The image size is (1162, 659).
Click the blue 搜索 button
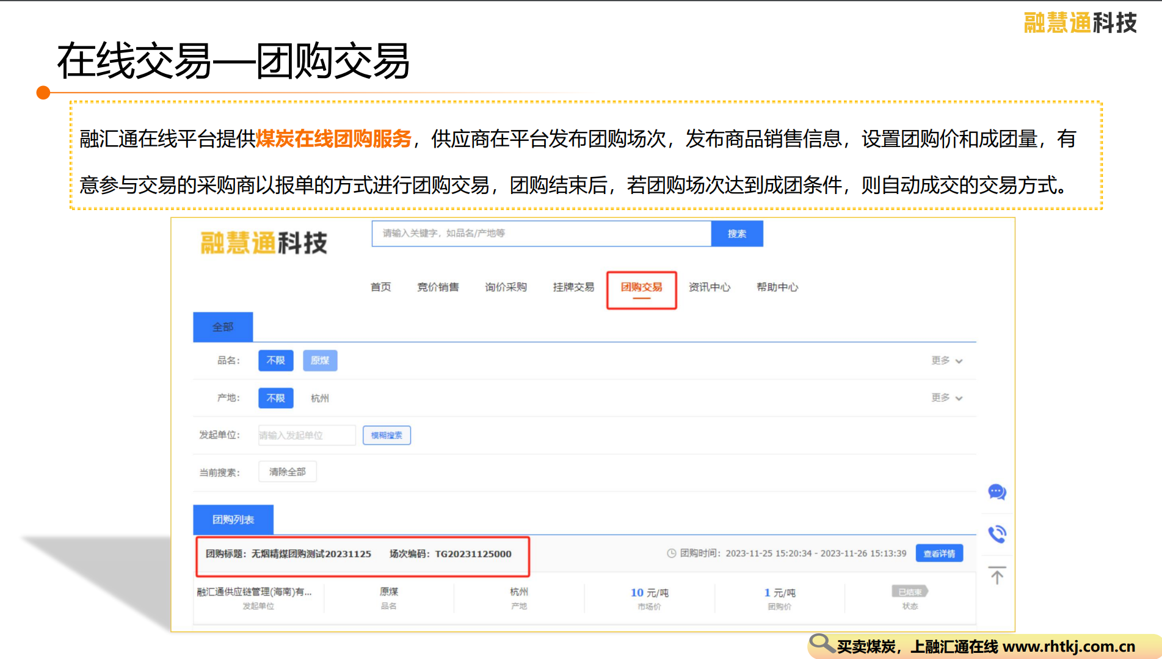pyautogui.click(x=737, y=234)
